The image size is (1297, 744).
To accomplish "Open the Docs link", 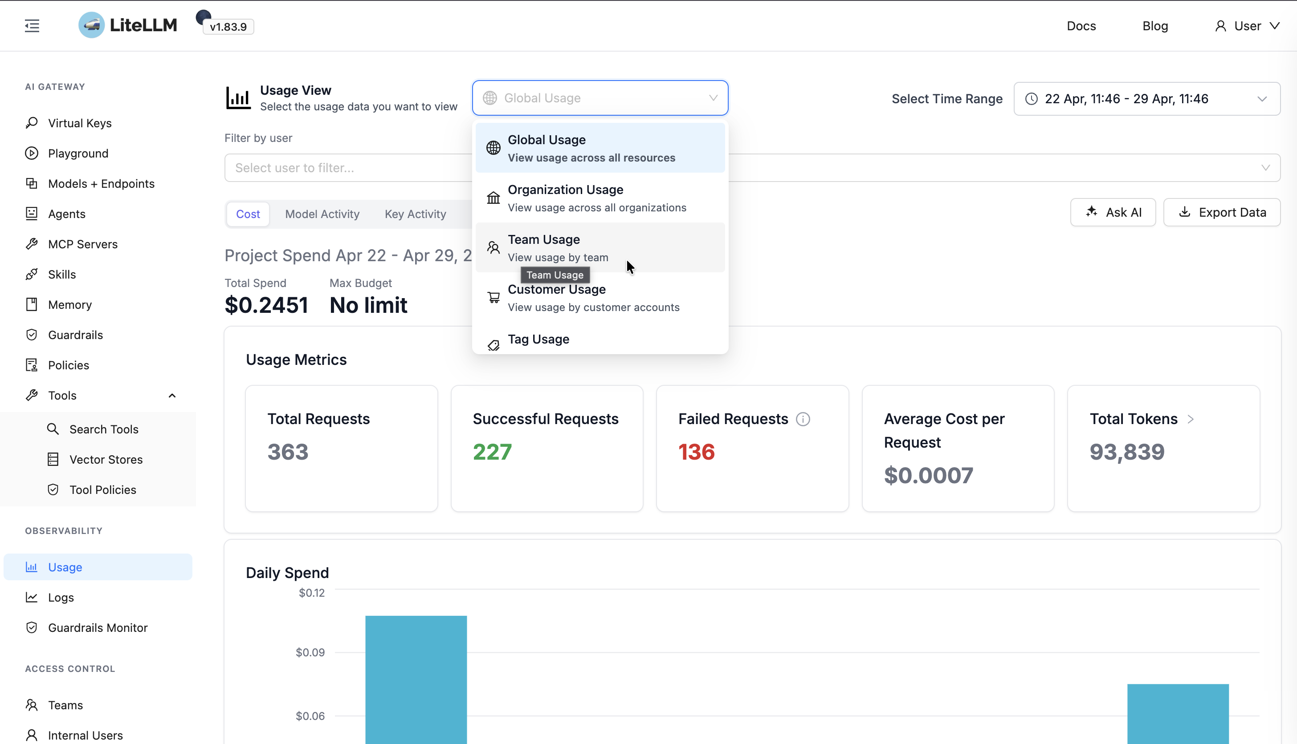I will (1081, 25).
